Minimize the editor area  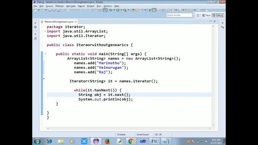click(210, 21)
